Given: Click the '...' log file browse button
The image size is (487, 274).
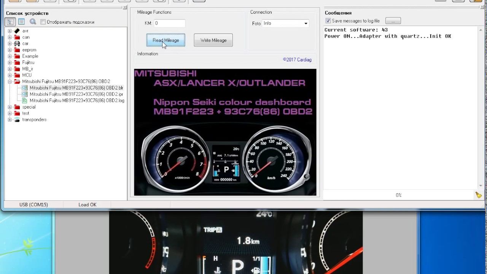Looking at the screenshot, I should (393, 21).
